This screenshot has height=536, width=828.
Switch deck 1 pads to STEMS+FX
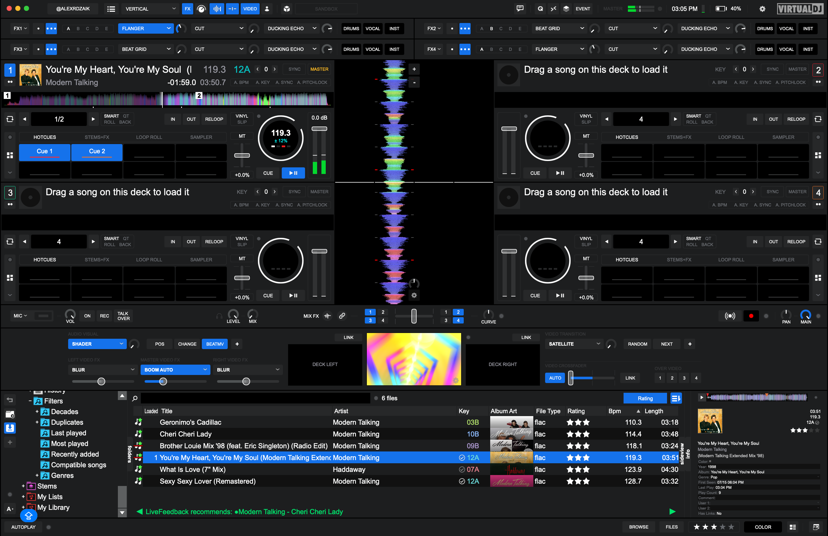point(97,137)
